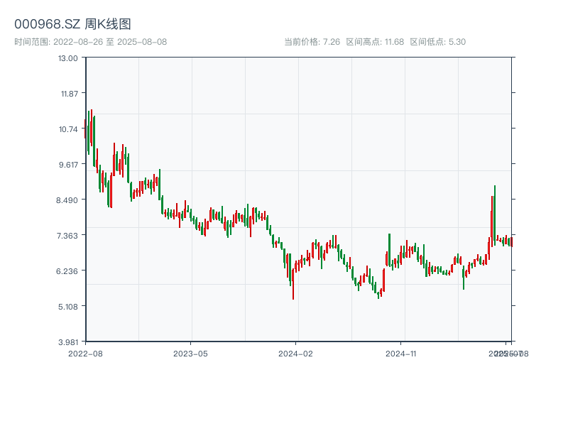Click the 3.981 y-axis label
568x426 pixels.
click(68, 342)
